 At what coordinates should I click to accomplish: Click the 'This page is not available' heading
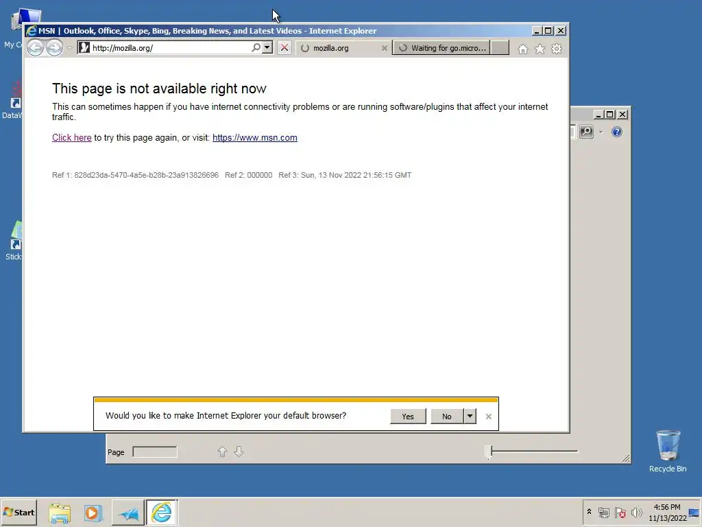[x=159, y=89]
